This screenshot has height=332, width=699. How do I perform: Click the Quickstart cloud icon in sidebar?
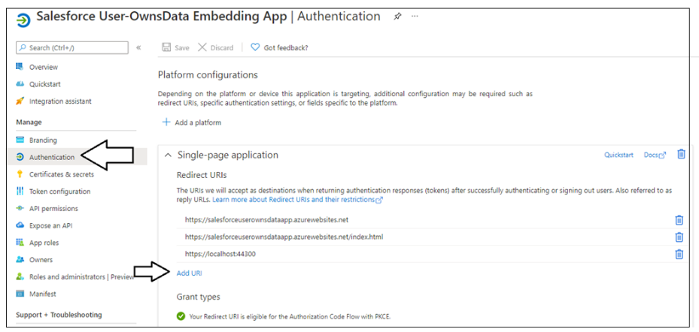click(20, 84)
